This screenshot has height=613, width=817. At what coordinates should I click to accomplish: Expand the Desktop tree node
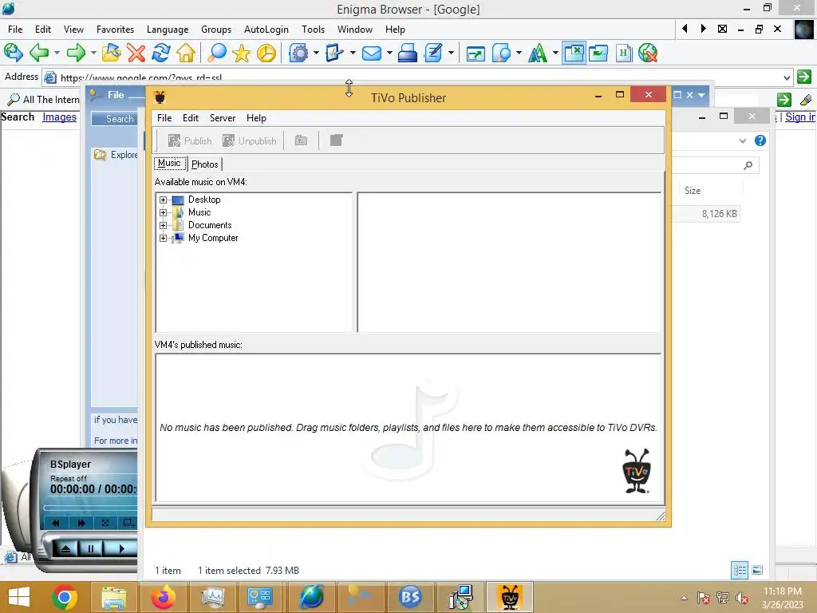point(163,200)
